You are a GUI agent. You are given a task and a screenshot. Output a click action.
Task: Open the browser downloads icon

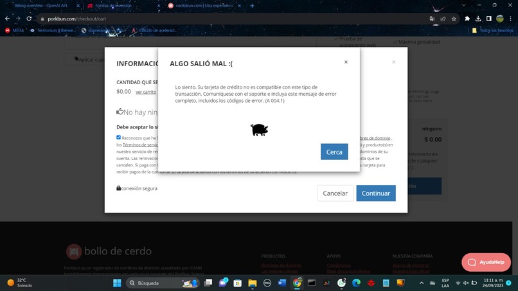coord(478,19)
